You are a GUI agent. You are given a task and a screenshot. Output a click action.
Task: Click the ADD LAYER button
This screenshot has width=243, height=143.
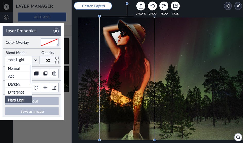point(42,17)
